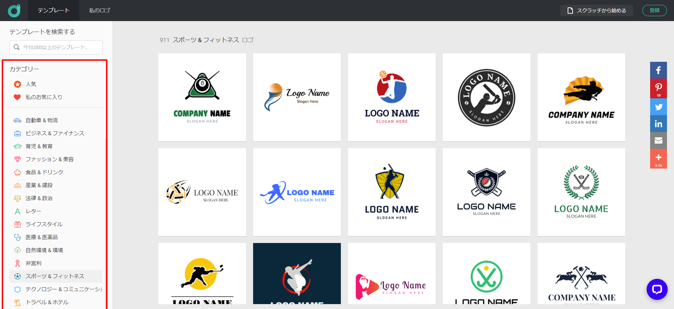Viewport: 674px width, 309px height.
Task: Switch to the テンプレート tab
Action: coord(54,11)
